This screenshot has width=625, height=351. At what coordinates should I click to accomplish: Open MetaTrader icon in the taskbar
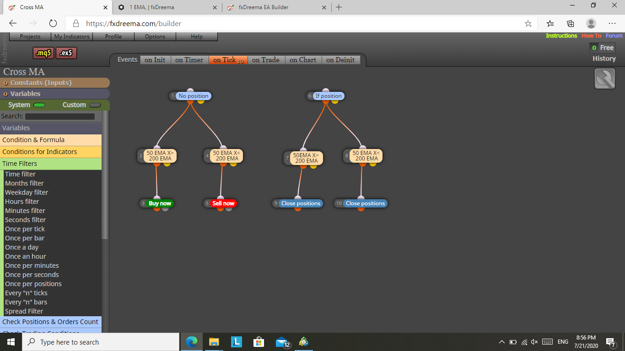pyautogui.click(x=303, y=342)
